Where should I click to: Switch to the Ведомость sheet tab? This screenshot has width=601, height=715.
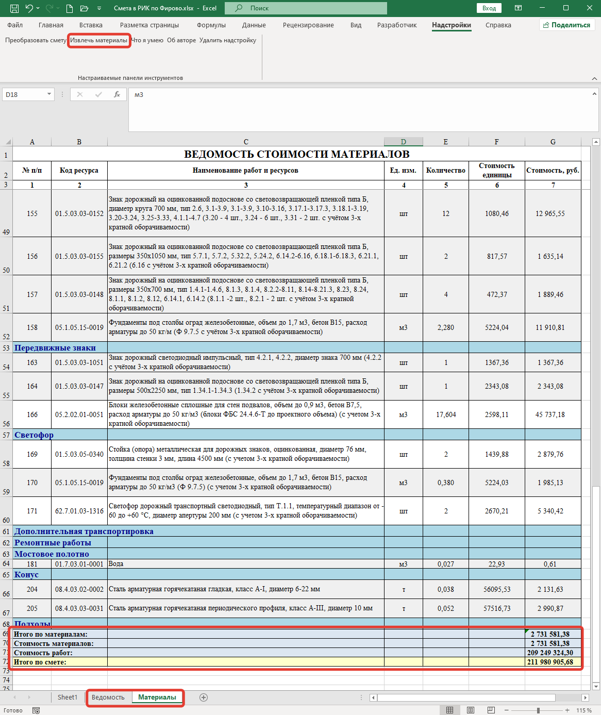108,697
